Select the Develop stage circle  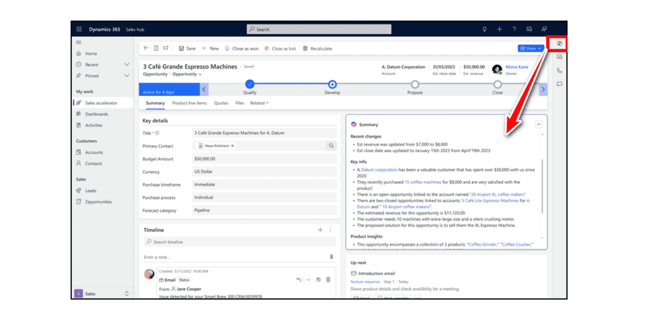tap(332, 84)
